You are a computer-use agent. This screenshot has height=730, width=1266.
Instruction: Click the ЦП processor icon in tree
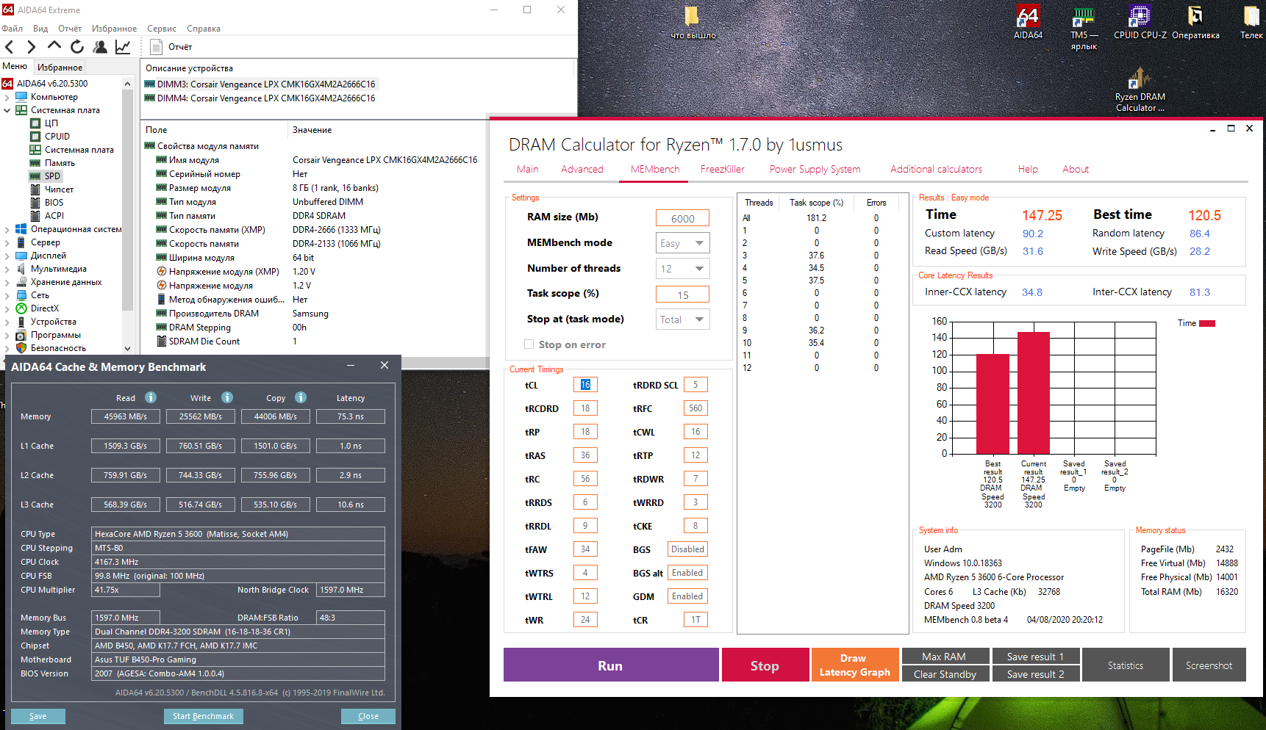point(35,123)
